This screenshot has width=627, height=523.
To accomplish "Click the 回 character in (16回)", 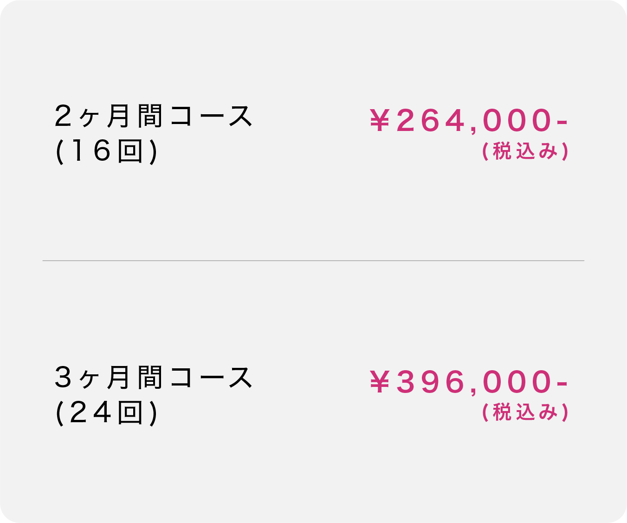I will 130,151.
